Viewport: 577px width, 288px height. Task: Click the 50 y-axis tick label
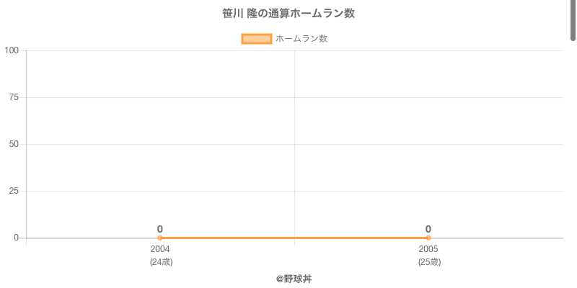pos(14,145)
